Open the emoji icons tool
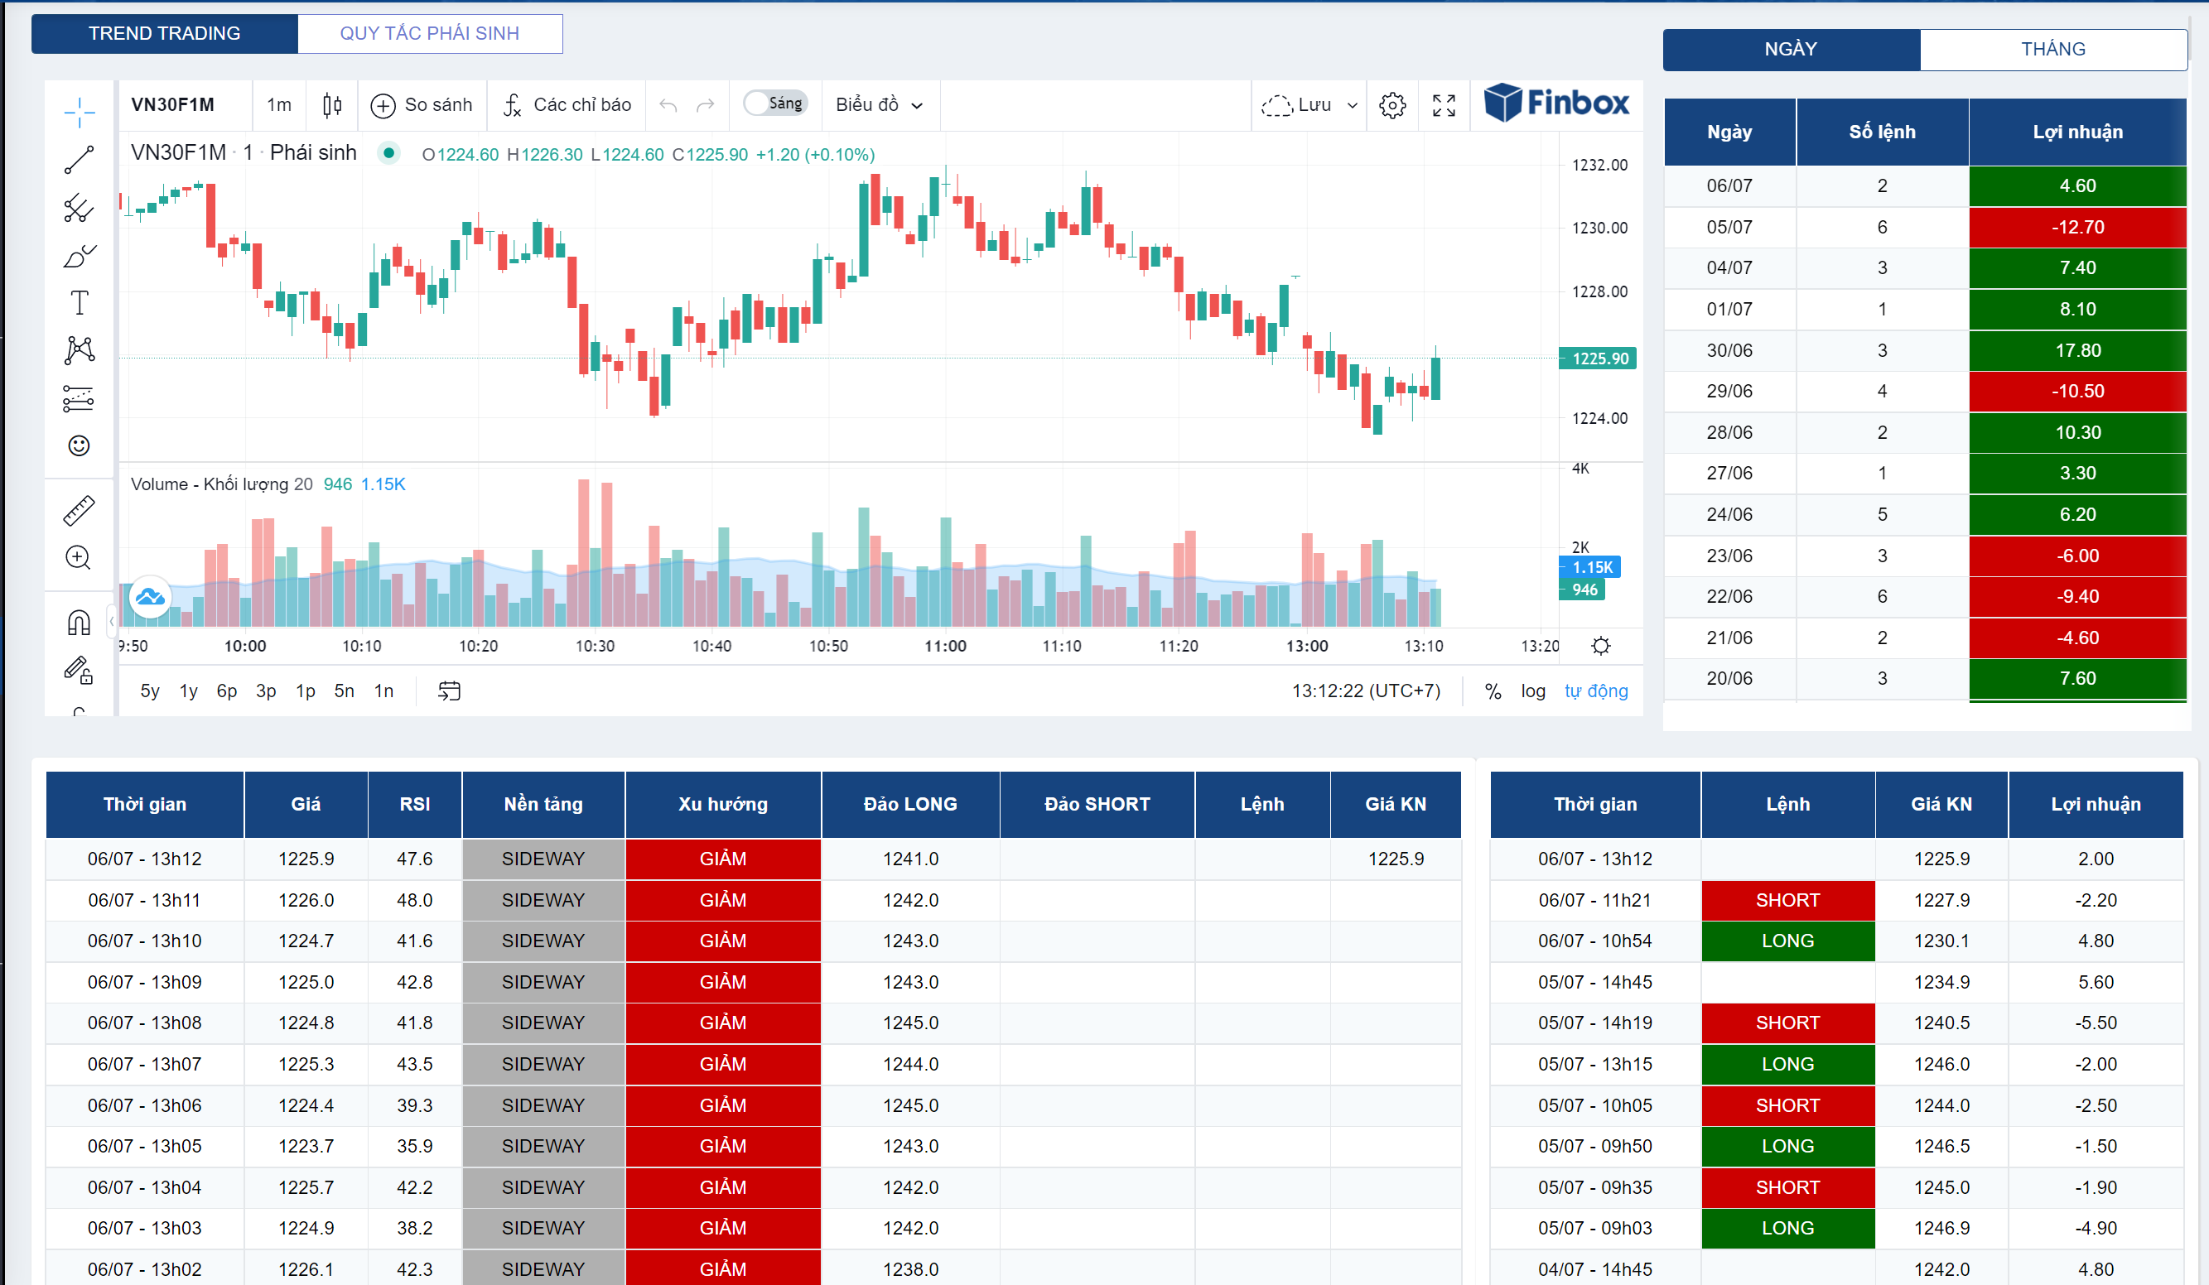The height and width of the screenshot is (1285, 2209). tap(79, 446)
